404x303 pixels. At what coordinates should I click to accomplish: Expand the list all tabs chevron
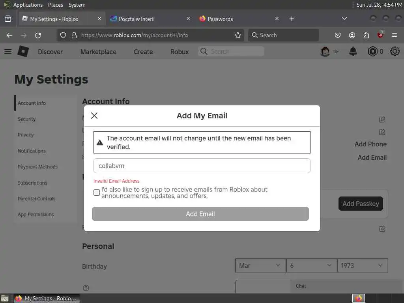point(344,19)
